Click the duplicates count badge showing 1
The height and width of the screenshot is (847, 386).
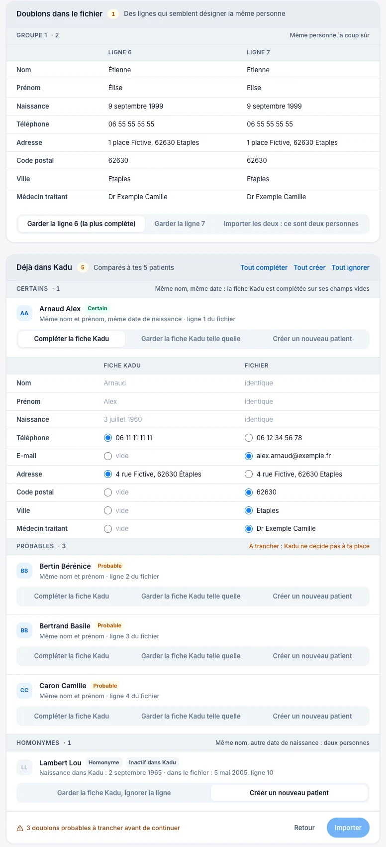(113, 14)
